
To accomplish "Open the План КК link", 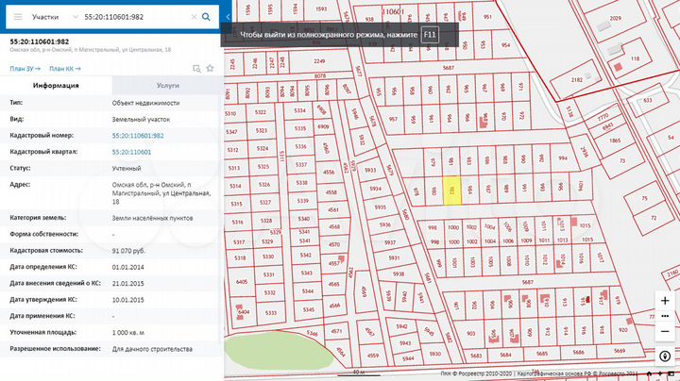I will (x=64, y=69).
